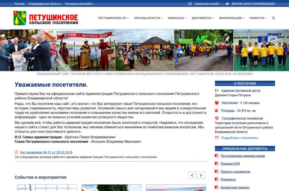Screen dimensions: 289x191
Task: Click the diamond icon beside Географическое положение
Action: pyautogui.click(x=217, y=118)
